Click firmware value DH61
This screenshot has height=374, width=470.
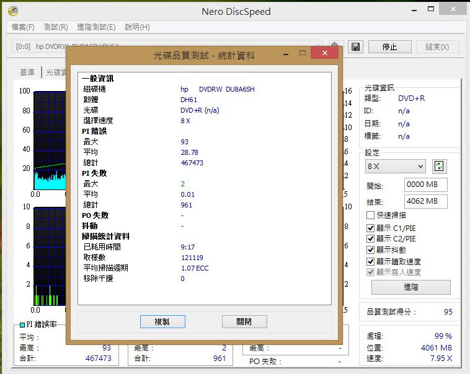[x=189, y=100]
